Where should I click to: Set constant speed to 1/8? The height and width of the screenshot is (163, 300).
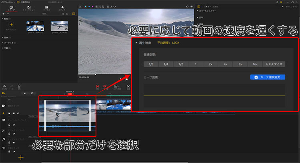click(x=151, y=64)
